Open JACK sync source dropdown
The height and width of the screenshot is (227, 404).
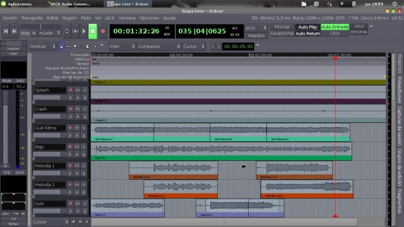pyautogui.click(x=256, y=28)
